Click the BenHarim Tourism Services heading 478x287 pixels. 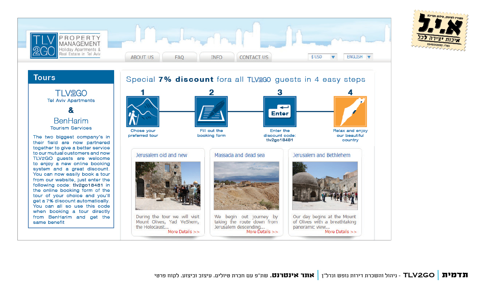point(71,123)
